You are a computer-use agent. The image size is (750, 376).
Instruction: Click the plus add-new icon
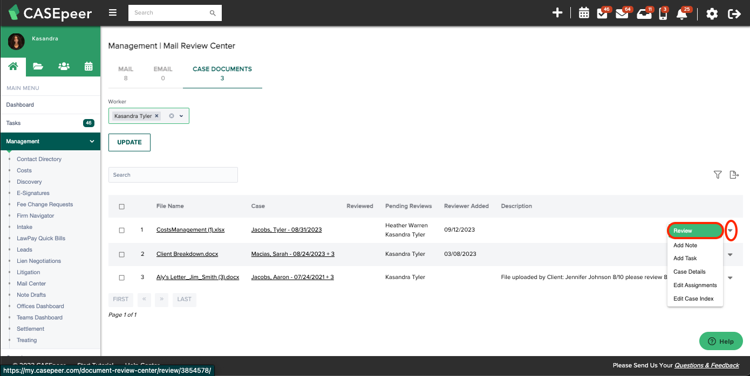(557, 13)
